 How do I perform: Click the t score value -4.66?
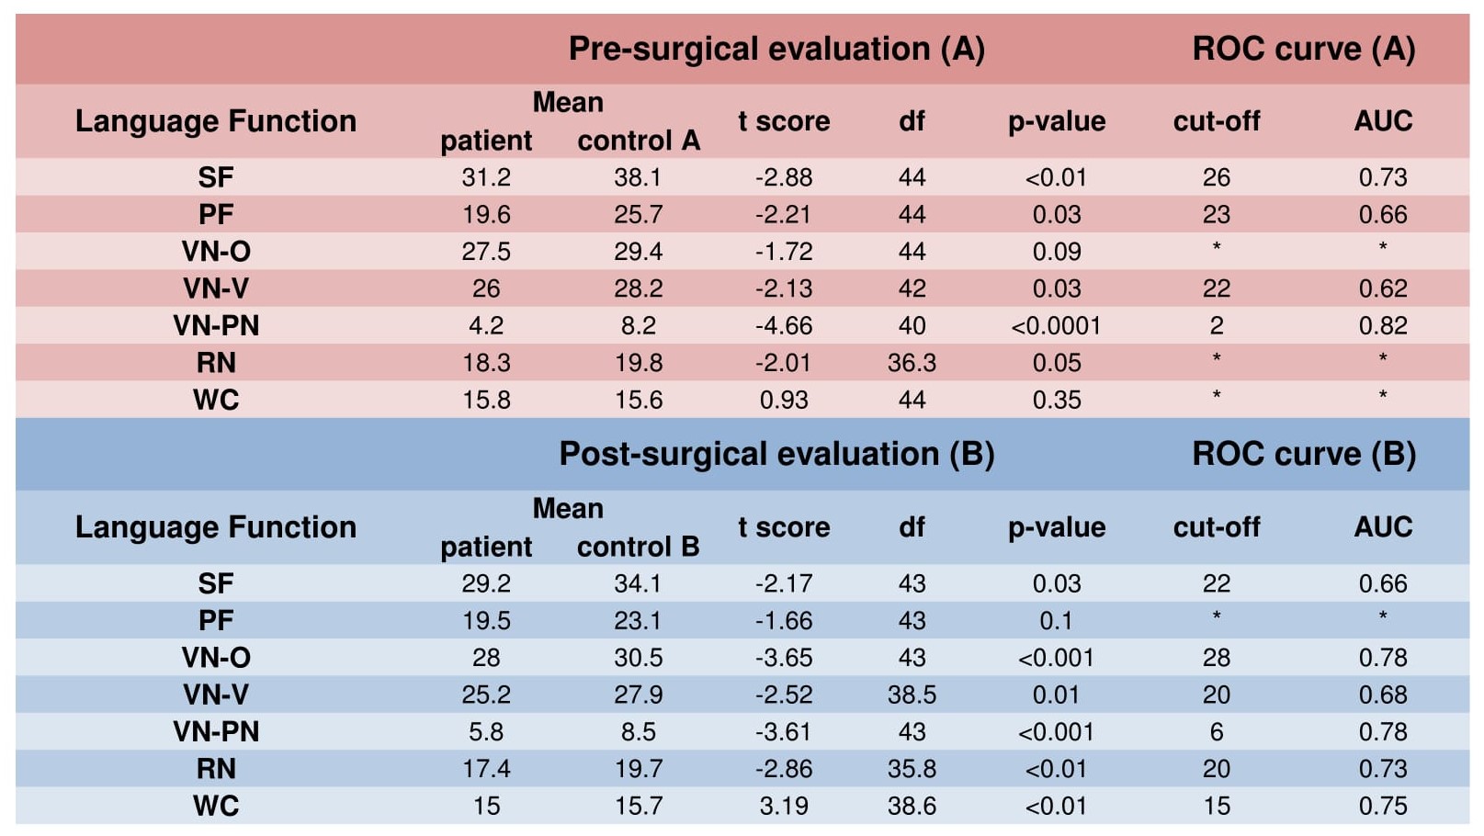pos(784,326)
